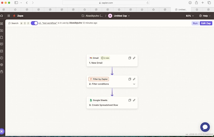Open the components shapes icon in sidebar
This screenshot has width=214, height=137.
pos(2,24)
